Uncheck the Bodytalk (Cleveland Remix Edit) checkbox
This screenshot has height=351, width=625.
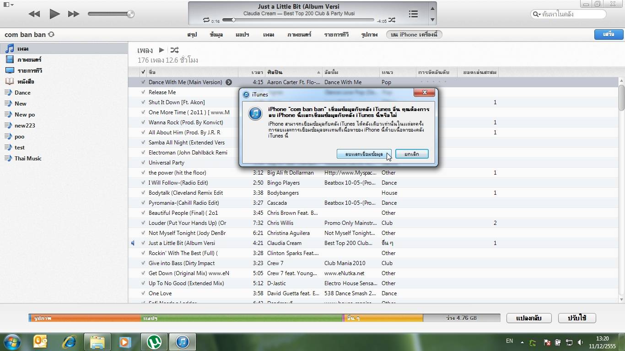point(143,193)
